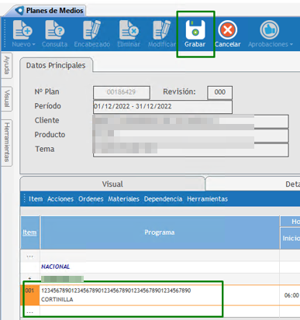The image size is (300, 320).
Task: Expand the Aprobaciones dropdown arrow
Action: [x=291, y=44]
